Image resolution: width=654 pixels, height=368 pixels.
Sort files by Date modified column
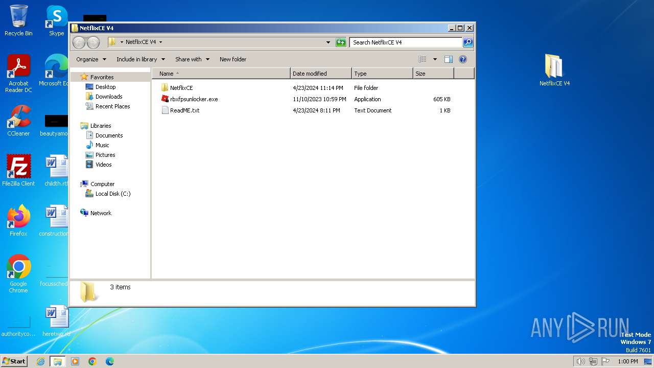tap(321, 74)
